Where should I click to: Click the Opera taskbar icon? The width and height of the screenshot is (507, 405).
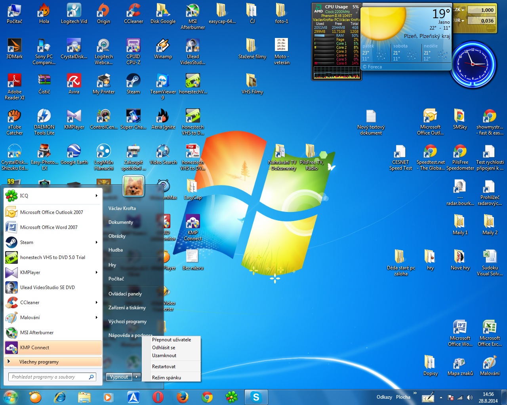(x=158, y=397)
